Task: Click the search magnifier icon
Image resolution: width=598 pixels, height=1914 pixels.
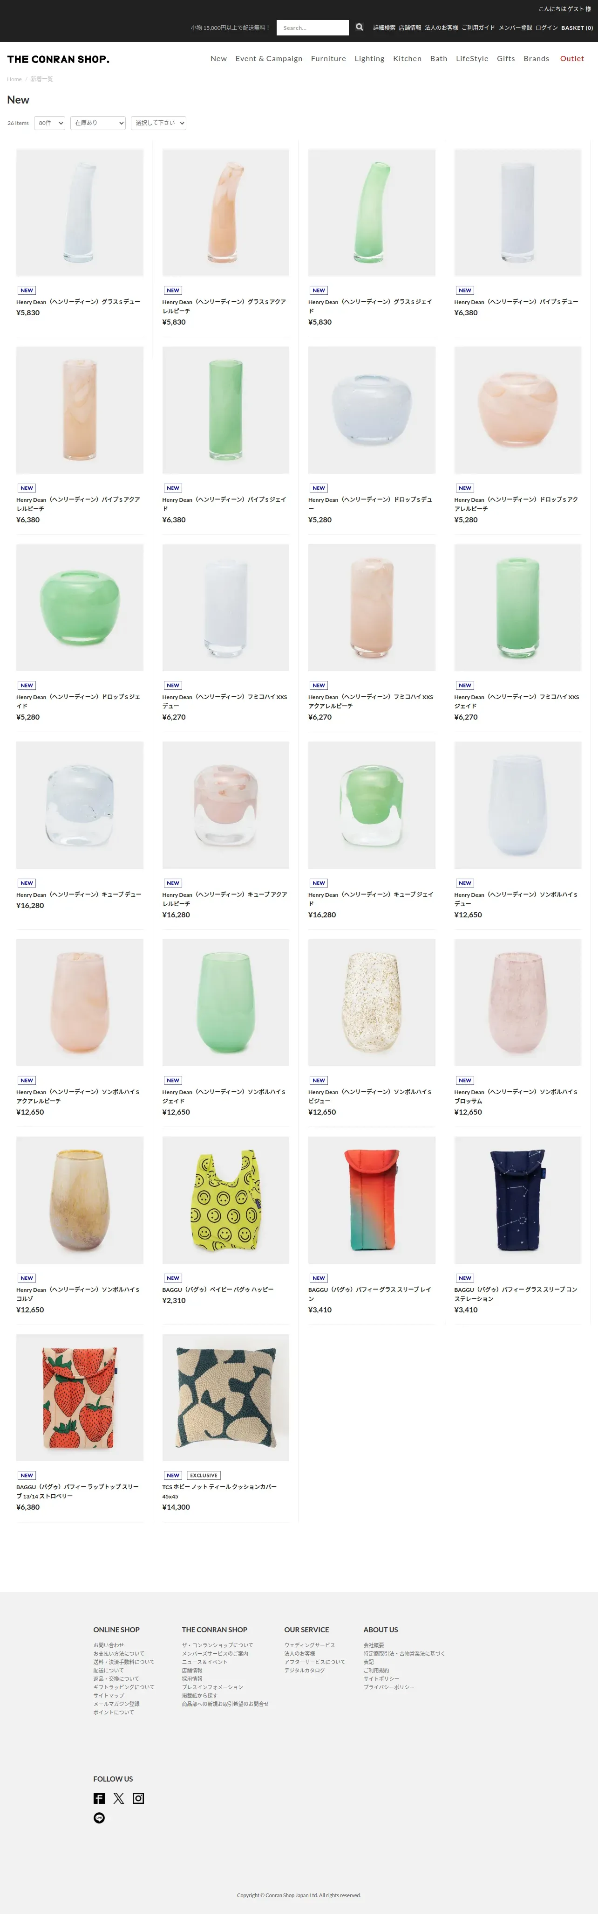Action: (x=359, y=28)
